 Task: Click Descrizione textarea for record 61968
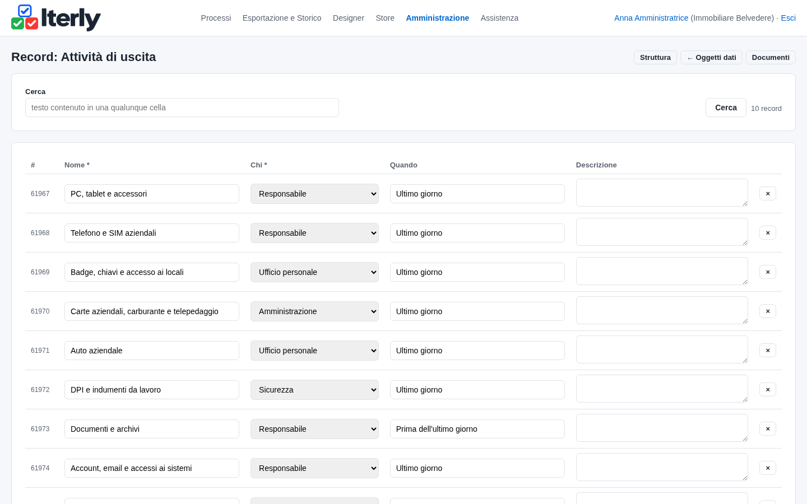coord(662,232)
